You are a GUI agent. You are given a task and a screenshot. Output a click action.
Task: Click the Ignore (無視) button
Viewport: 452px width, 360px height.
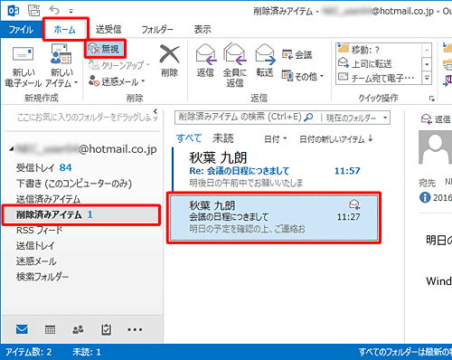coord(105,49)
